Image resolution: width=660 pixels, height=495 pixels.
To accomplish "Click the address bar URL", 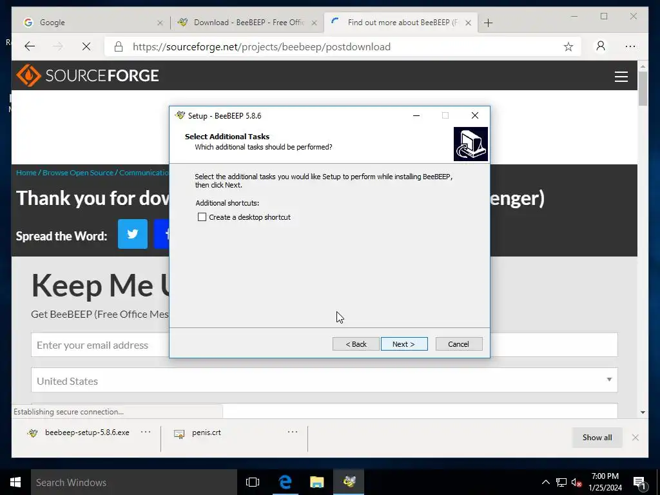I will coord(262,46).
